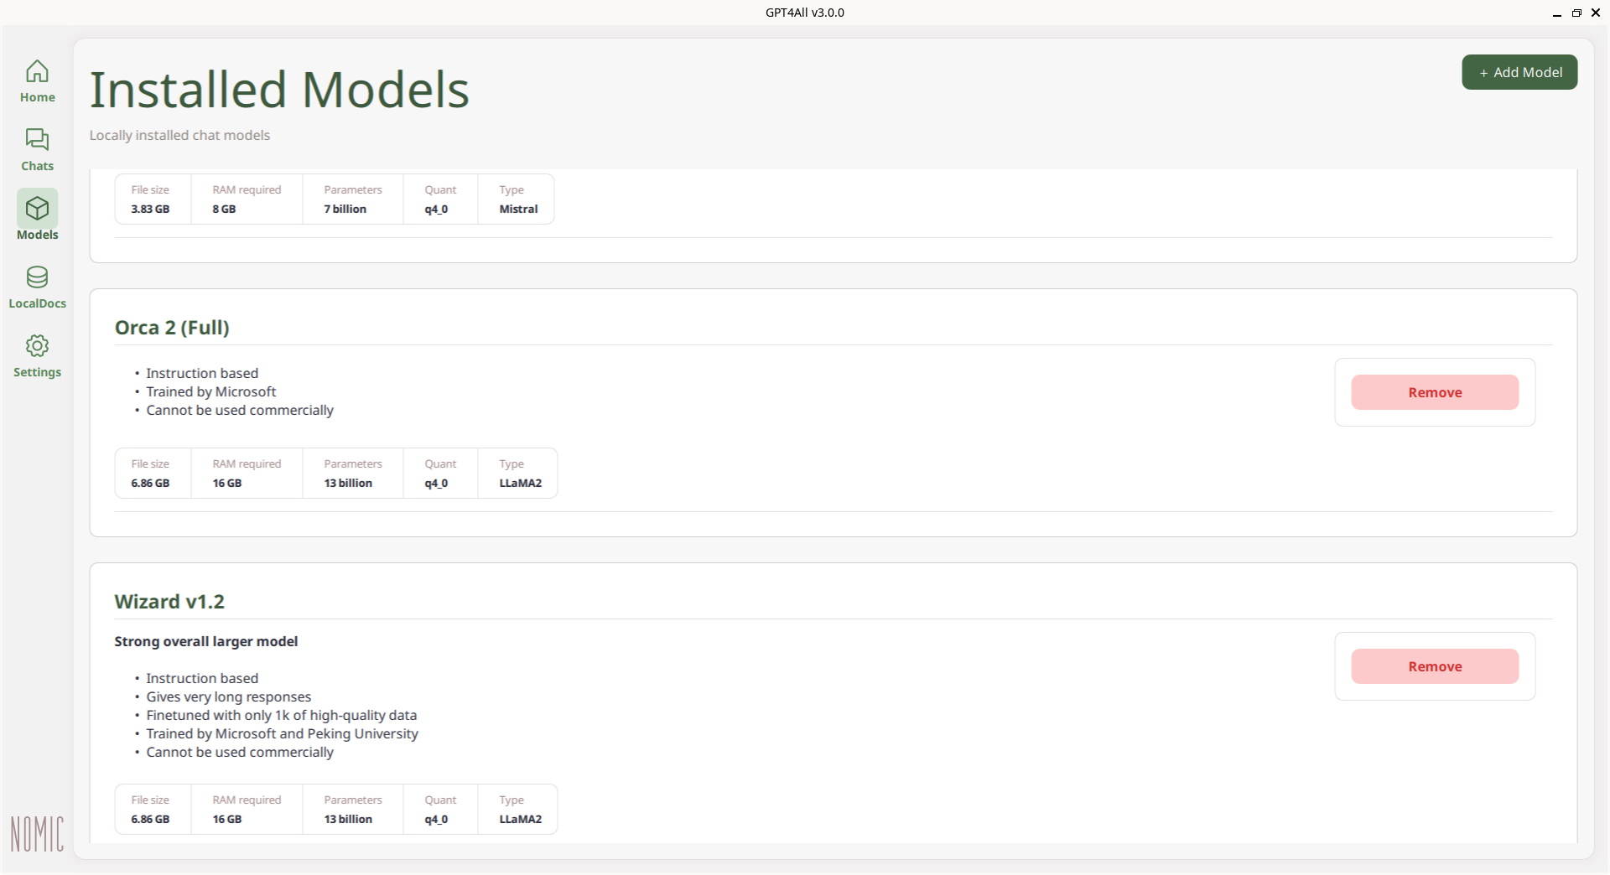This screenshot has height=875, width=1610.
Task: Click the Mistral type value
Action: pos(519,209)
